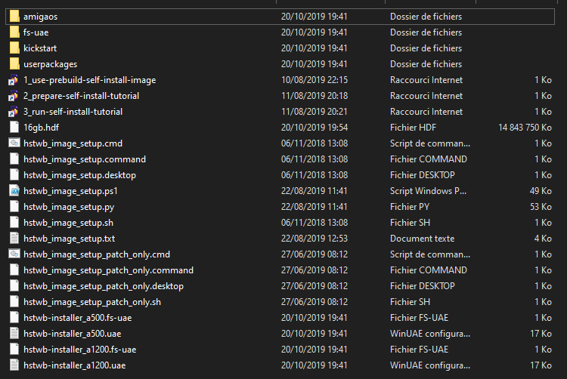
Task: Click the fs-uae folder name
Action: pos(36,32)
